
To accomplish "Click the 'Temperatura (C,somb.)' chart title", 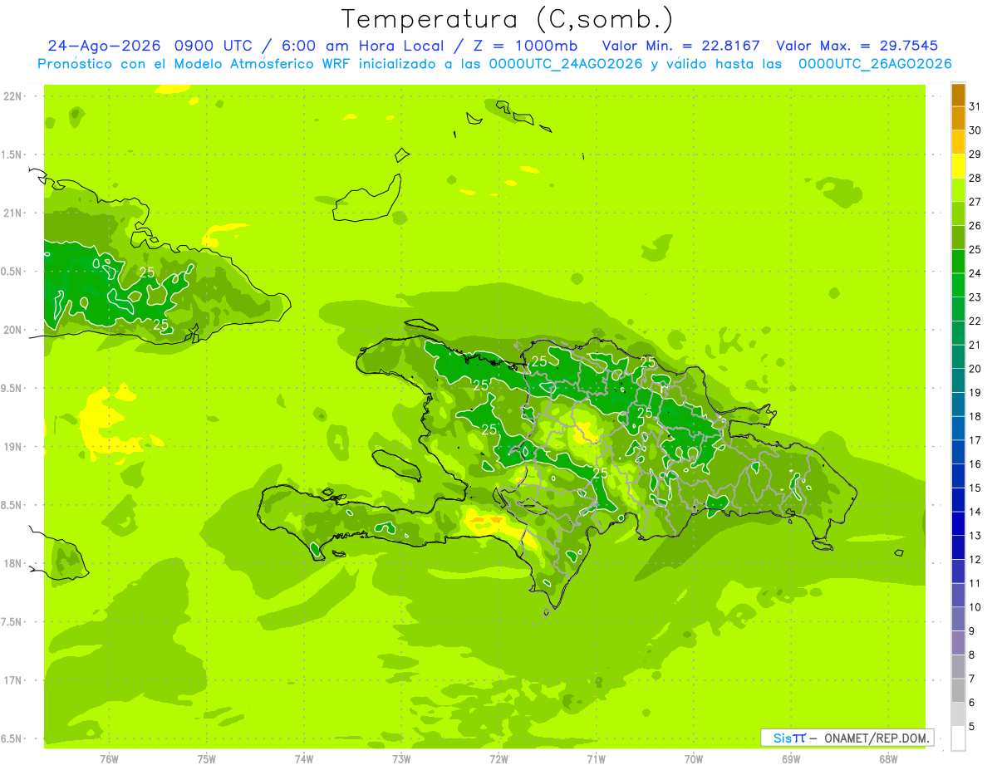I will pyautogui.click(x=507, y=19).
